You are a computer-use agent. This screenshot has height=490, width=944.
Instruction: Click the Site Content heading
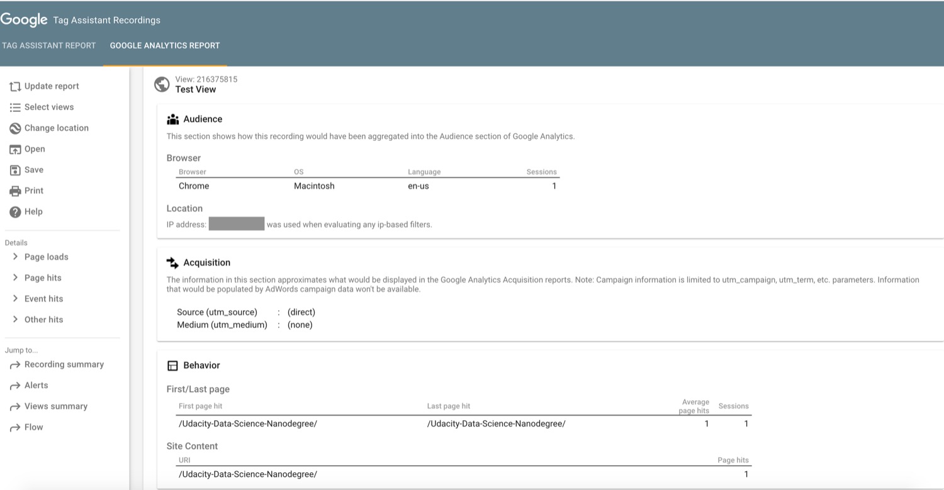pos(192,446)
